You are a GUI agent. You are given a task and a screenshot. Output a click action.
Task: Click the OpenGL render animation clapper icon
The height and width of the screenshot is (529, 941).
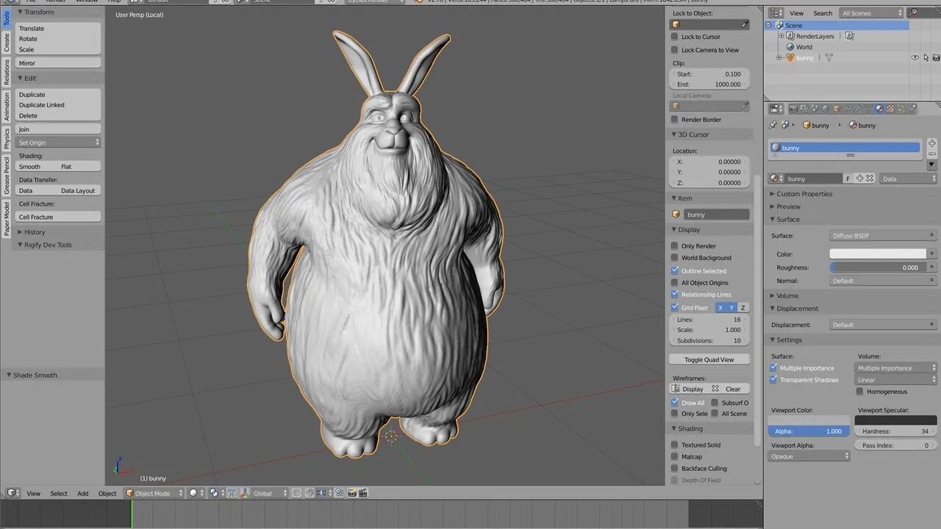point(364,493)
